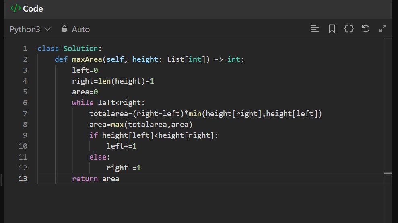The height and width of the screenshot is (223, 398).
Task: Click the 'def' keyword on line 2
Action: pyautogui.click(x=61, y=59)
